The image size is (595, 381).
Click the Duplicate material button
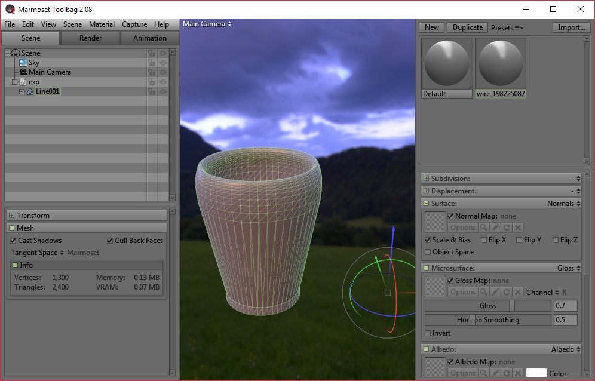[x=467, y=27]
